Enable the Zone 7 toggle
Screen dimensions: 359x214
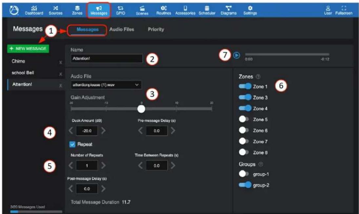point(244,141)
